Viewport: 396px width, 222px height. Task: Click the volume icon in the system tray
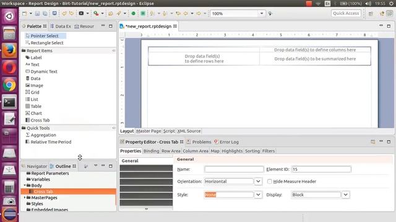pos(368,4)
